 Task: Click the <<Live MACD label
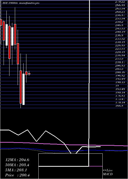coord(108,172)
